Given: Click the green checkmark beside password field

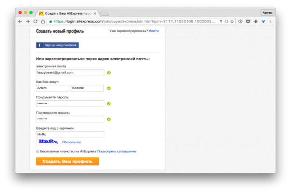Looking at the screenshot, I should [x=109, y=104].
